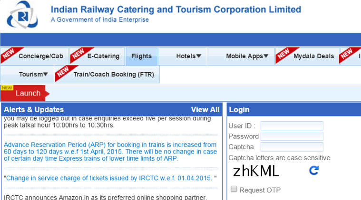Click the NEW ribbon on Train/Coach Booking

[x=62, y=72]
